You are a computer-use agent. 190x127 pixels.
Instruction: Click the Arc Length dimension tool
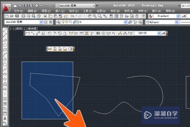[38, 33]
